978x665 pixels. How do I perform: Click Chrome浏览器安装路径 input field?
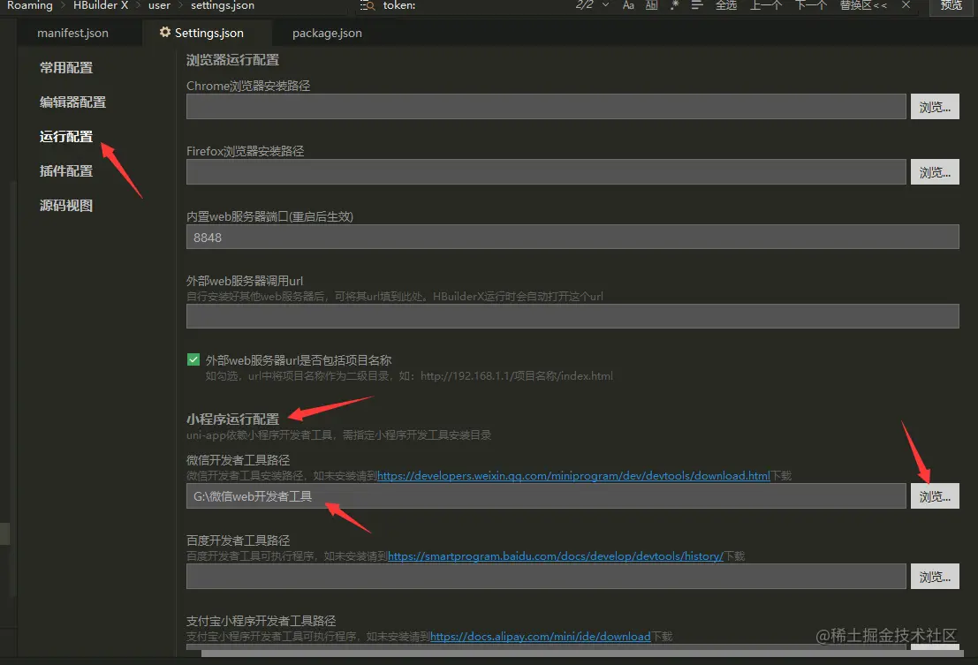[x=546, y=107]
